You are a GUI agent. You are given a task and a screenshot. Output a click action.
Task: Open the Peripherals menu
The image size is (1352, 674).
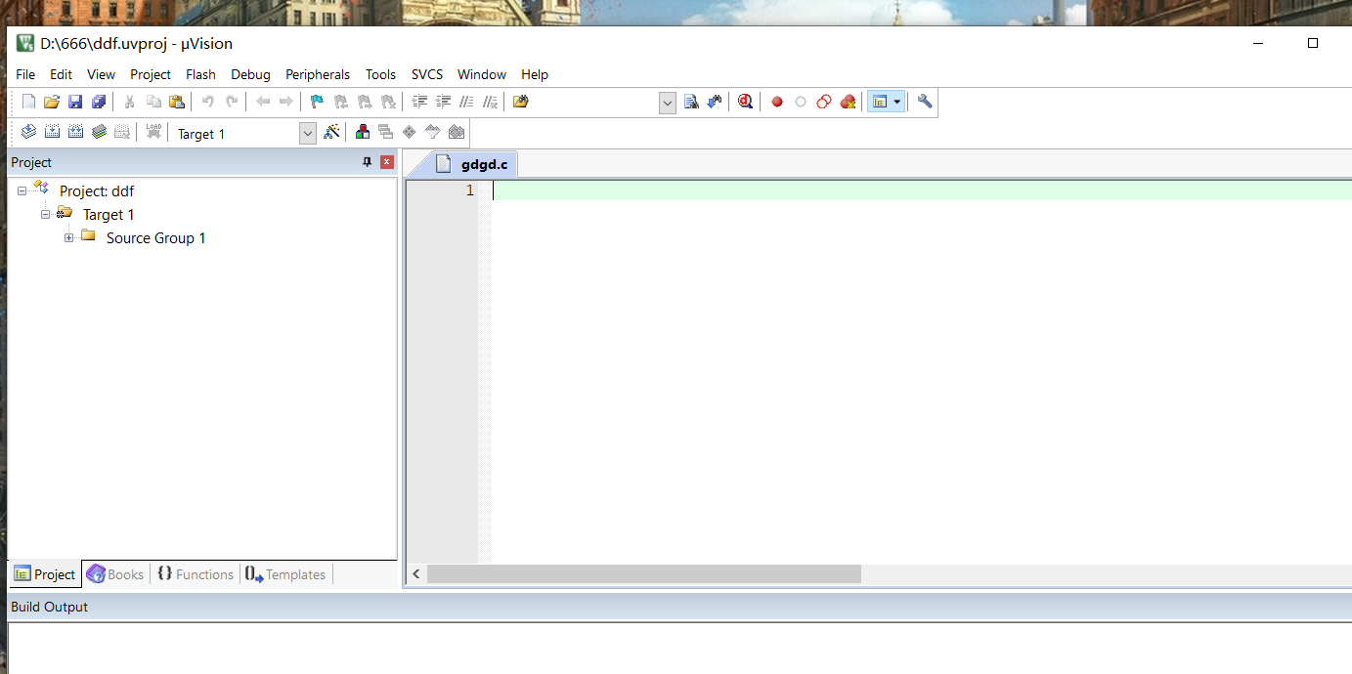318,74
